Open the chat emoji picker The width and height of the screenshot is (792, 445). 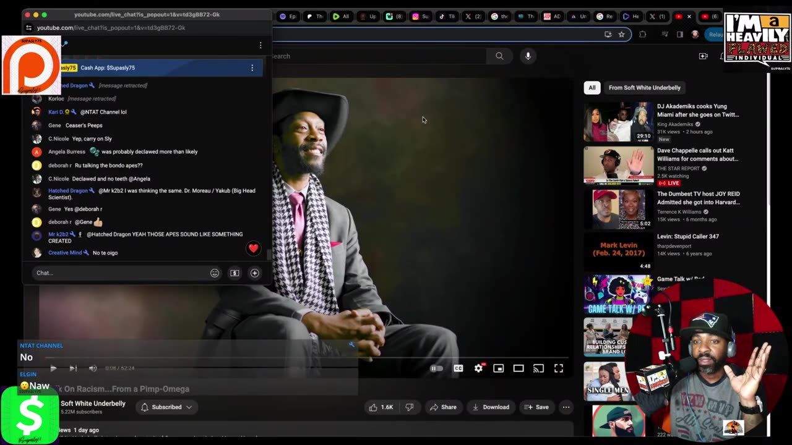coord(215,273)
